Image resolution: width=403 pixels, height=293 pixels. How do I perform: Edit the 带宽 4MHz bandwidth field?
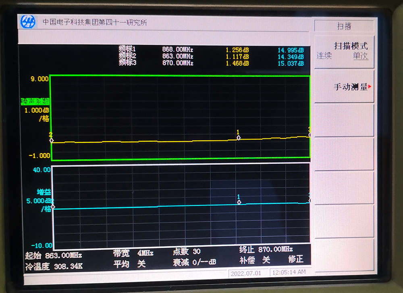133,253
